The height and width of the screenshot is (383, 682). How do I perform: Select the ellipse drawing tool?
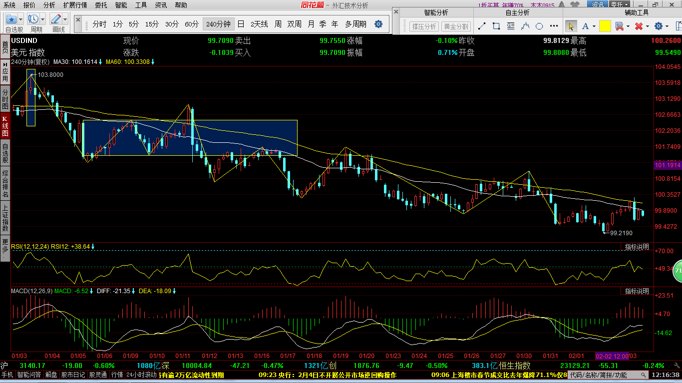(x=539, y=26)
